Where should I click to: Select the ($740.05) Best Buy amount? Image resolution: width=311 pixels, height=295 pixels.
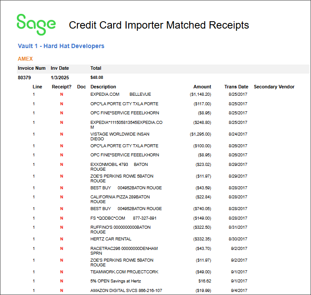202,209
